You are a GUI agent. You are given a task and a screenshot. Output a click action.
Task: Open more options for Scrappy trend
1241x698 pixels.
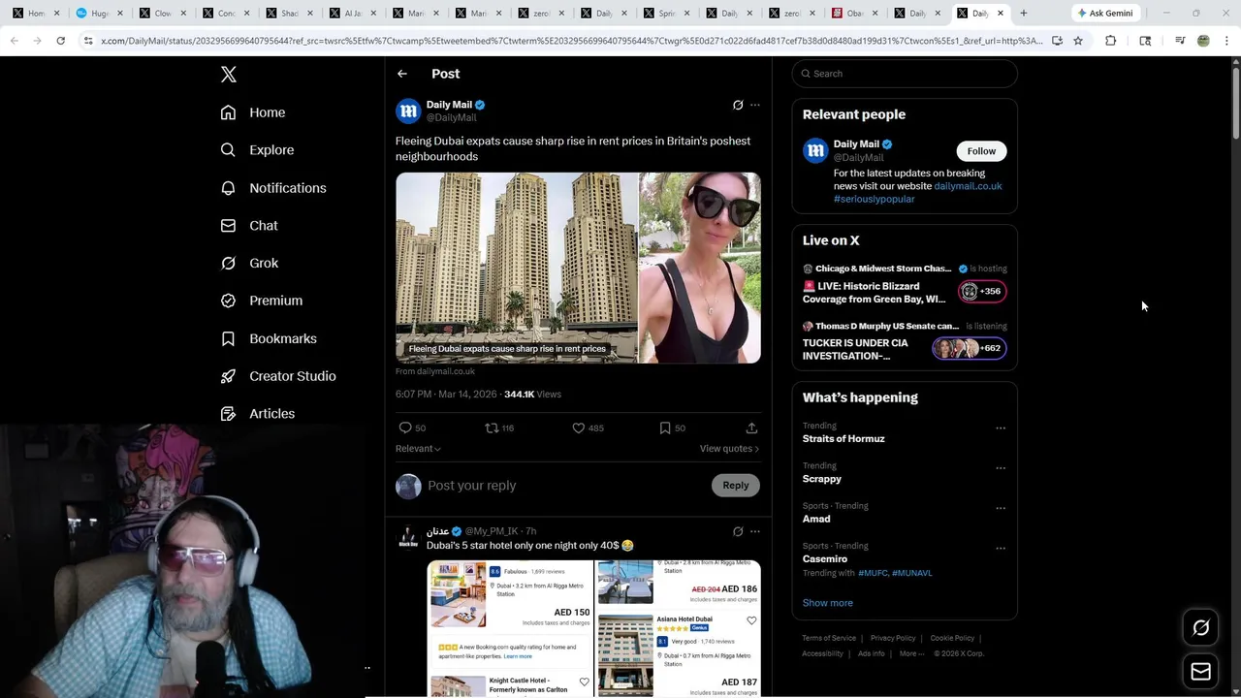(1001, 468)
